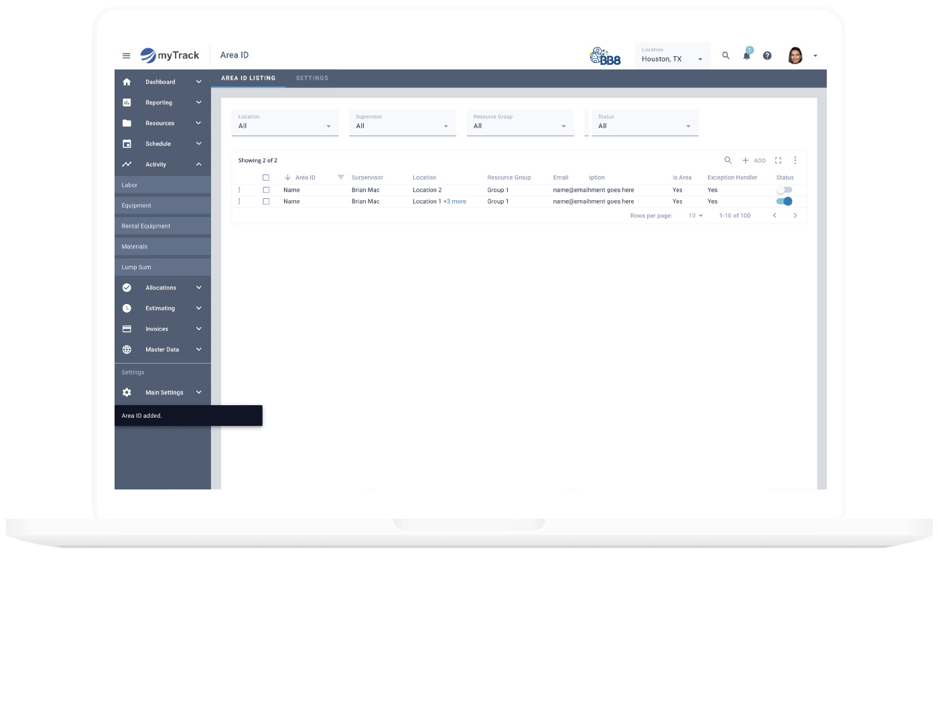The image size is (938, 703).
Task: Open the Location filter dropdown
Action: (x=285, y=123)
